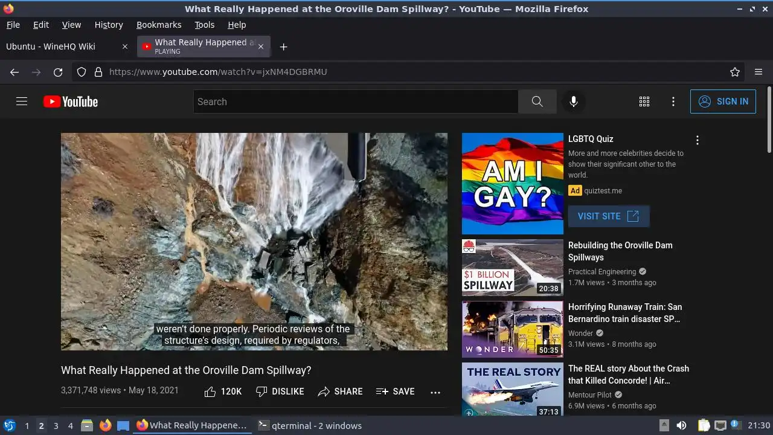Screen dimensions: 773x435
Task: Open Rebuilding the Oroville Dam Spillways title
Action: (x=620, y=251)
